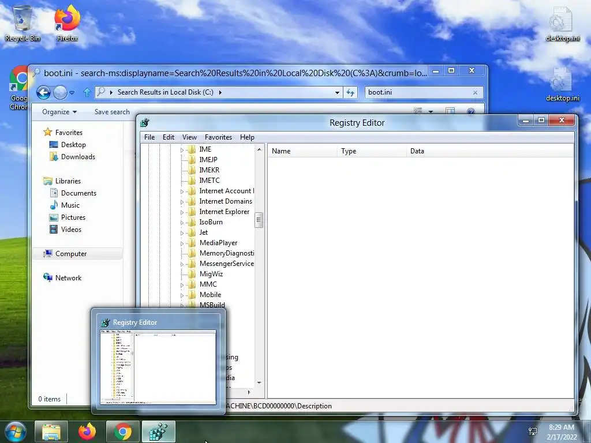Click the clock in the system tray

pos(562,432)
